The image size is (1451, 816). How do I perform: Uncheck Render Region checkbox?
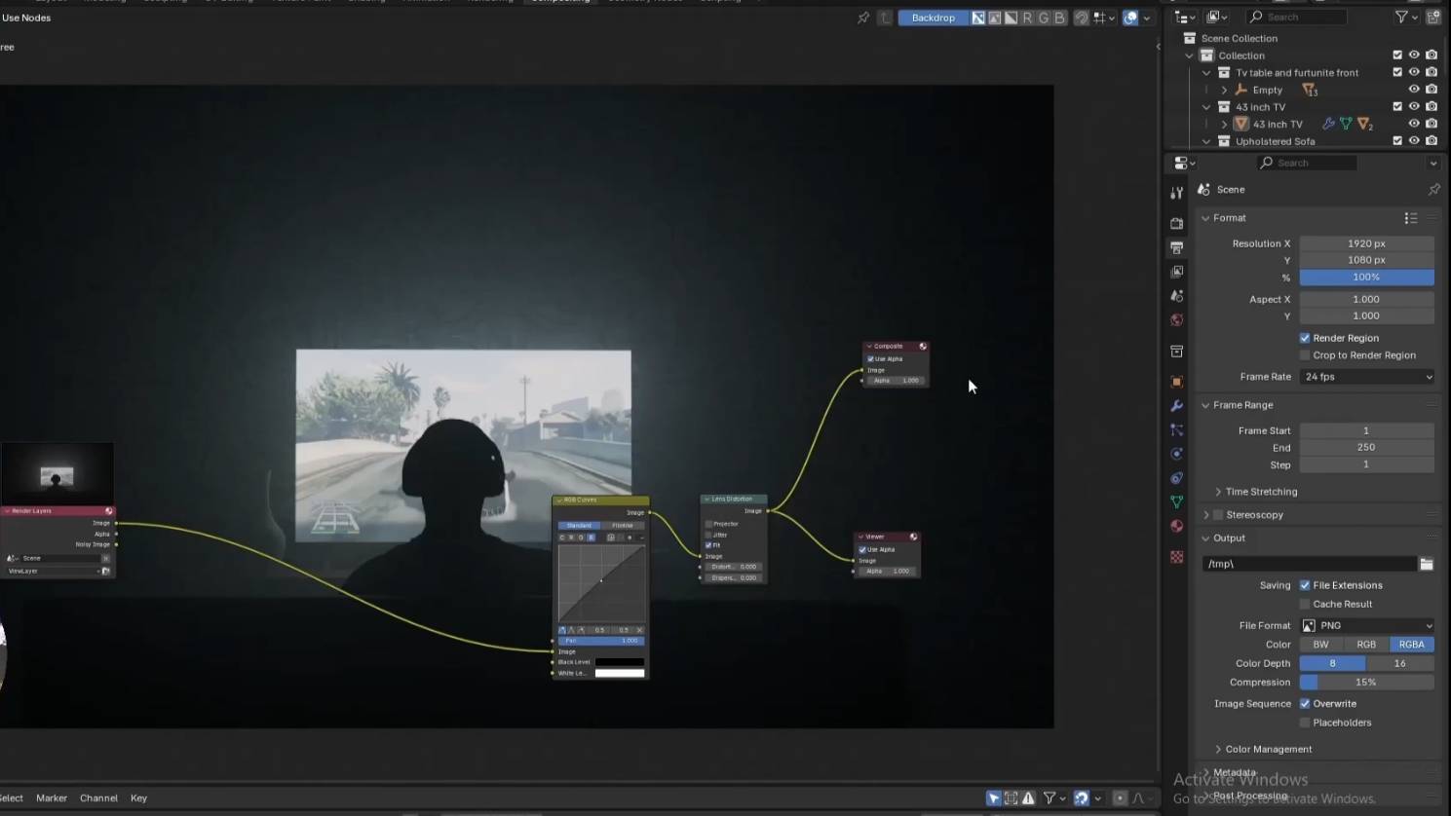(1305, 338)
